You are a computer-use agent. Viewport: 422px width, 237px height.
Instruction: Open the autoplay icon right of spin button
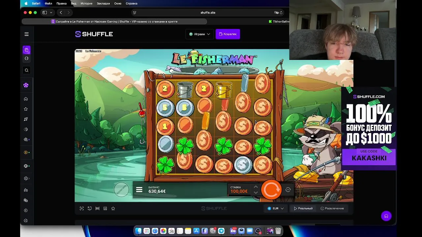pyautogui.click(x=288, y=190)
